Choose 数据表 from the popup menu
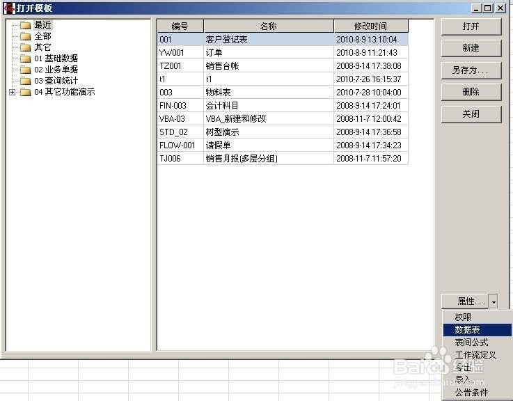Screen dimensions: 513x401 tap(478, 329)
